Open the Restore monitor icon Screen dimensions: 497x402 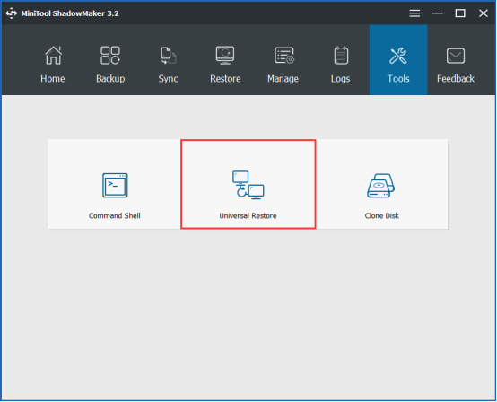pyautogui.click(x=225, y=56)
